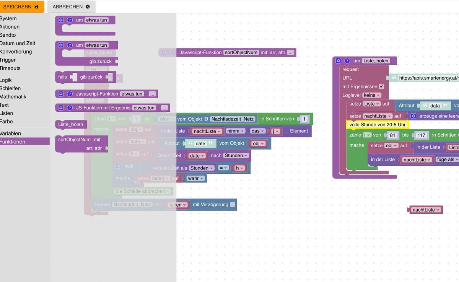Click the save disk icon in Speichern
The image size is (459, 282).
point(36,7)
